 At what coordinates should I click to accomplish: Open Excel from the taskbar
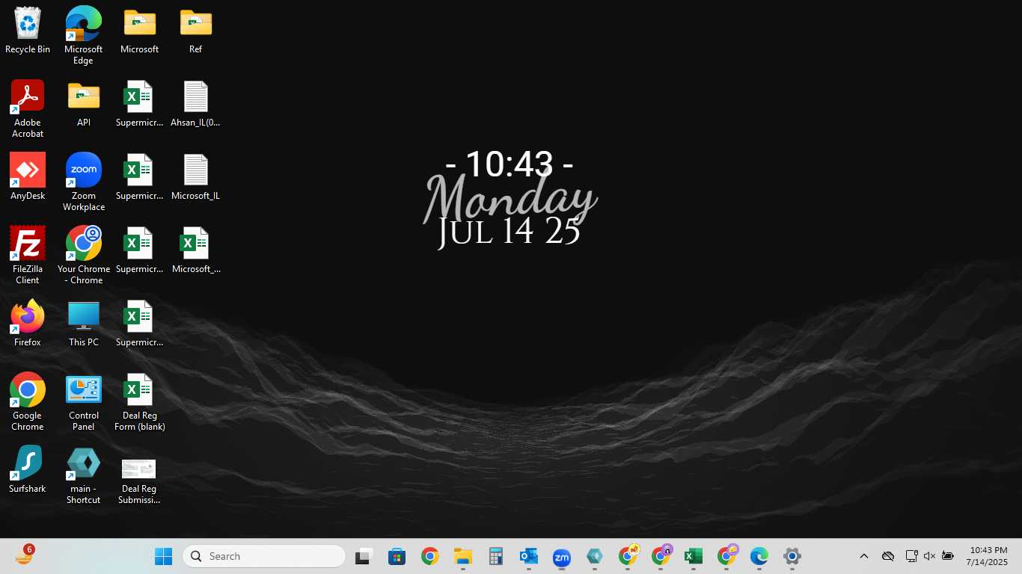694,556
